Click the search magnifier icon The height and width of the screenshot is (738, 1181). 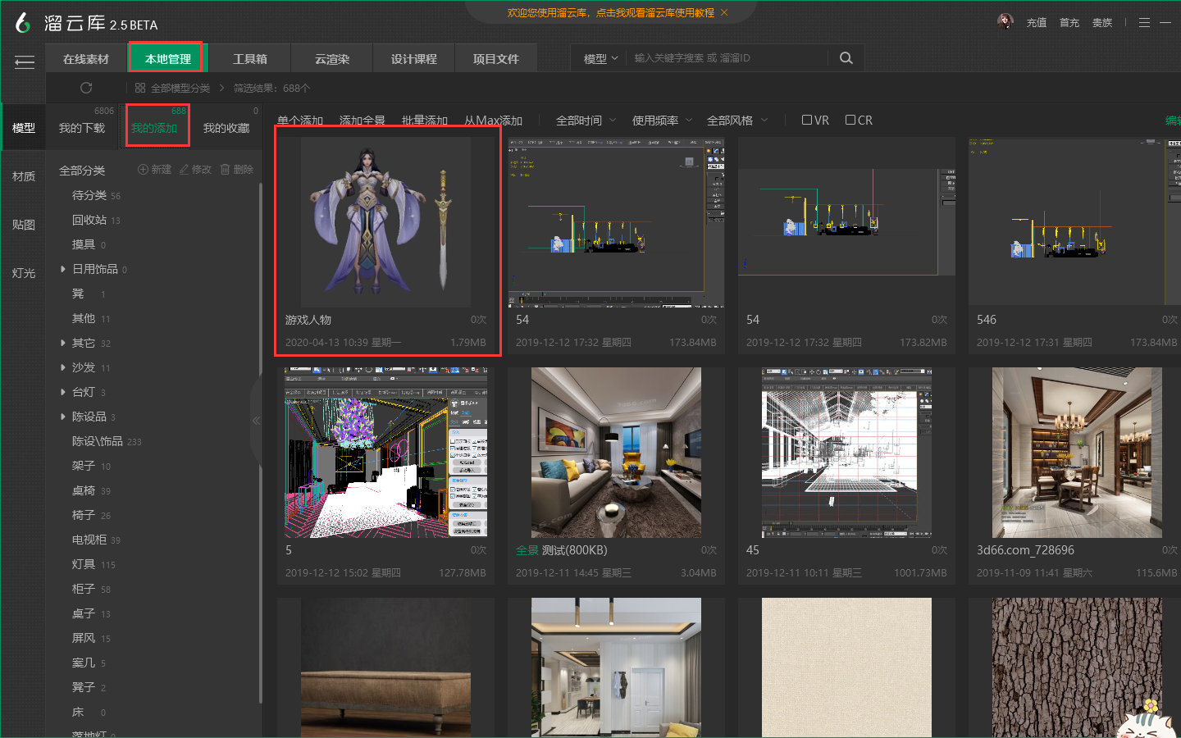coord(846,58)
